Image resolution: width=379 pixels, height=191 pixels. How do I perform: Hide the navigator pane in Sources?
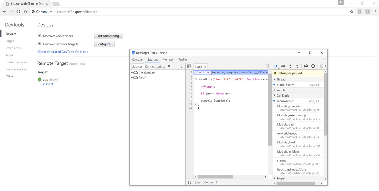[189, 66]
